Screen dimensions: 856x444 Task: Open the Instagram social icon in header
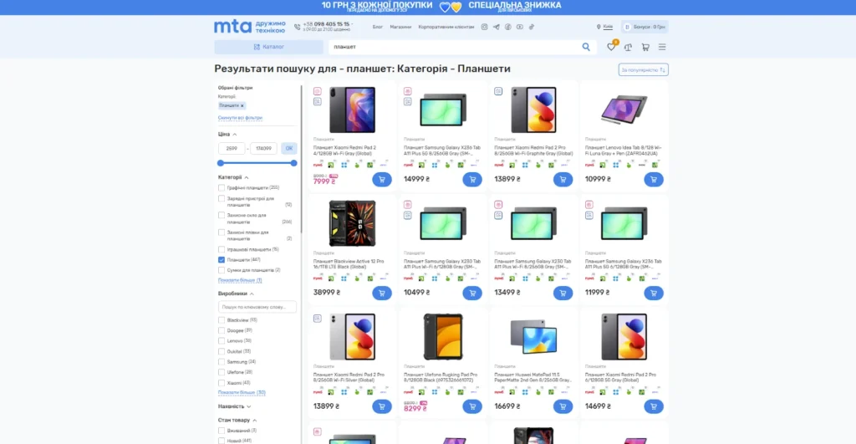click(x=484, y=27)
